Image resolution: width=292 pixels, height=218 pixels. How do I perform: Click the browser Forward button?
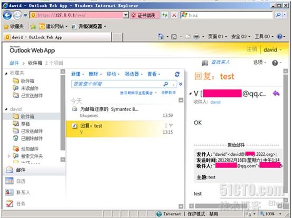coord(17,15)
